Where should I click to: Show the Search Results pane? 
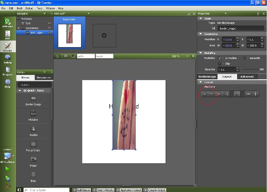[103, 190]
